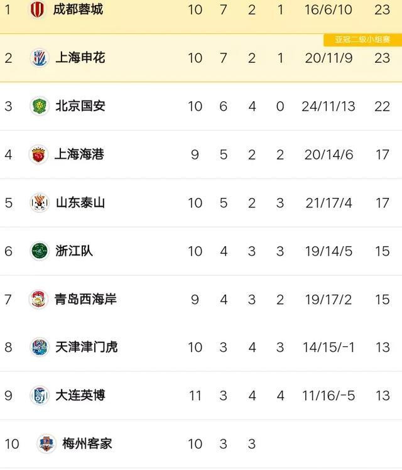Open the 上海海港 red shield logo
This screenshot has width=402, height=470.
(x=38, y=155)
